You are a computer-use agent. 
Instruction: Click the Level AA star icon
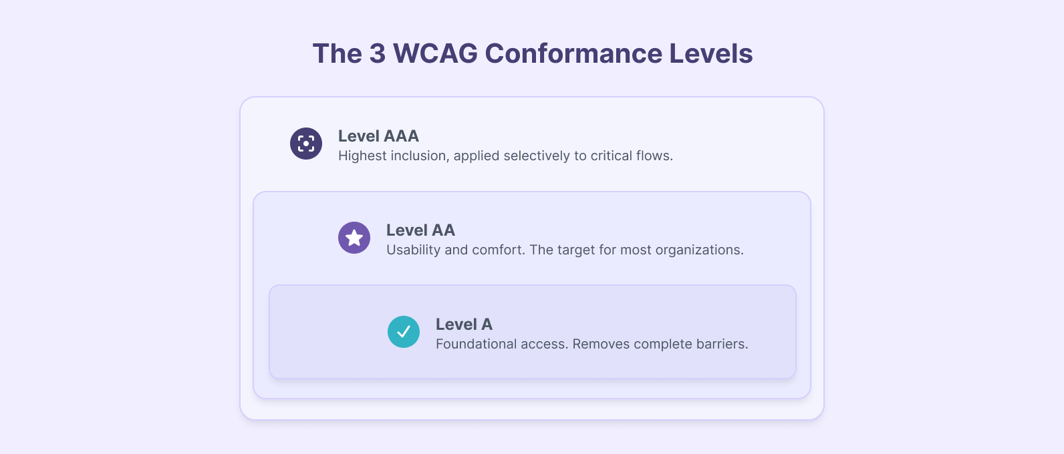point(354,238)
